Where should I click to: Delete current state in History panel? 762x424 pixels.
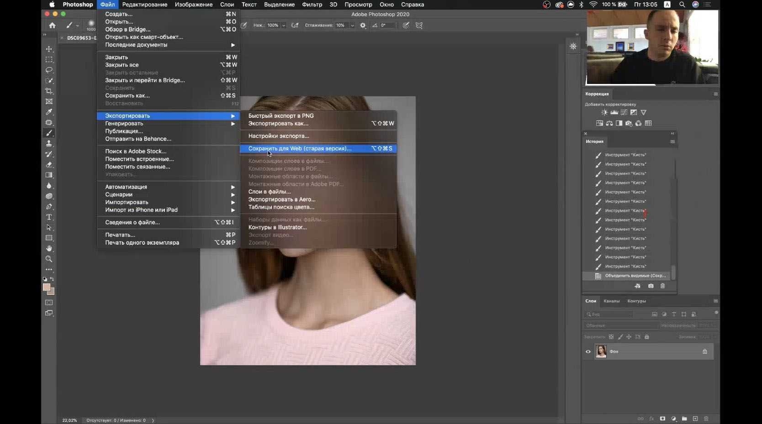click(662, 286)
